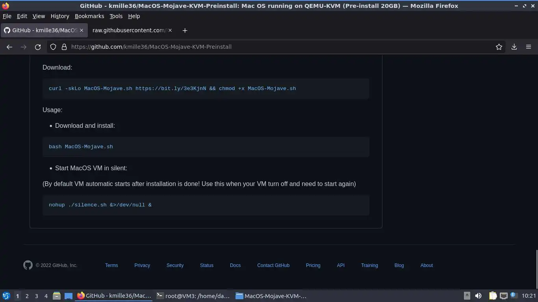This screenshot has height=302, width=538.
Task: Switch to the MacOS-Mojave-KVM folder taskbar window
Action: 271,296
